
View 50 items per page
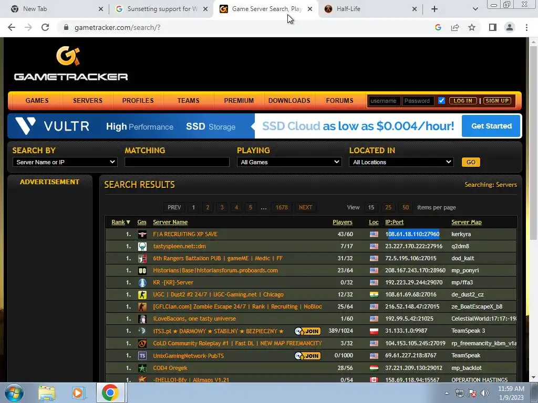coord(406,207)
